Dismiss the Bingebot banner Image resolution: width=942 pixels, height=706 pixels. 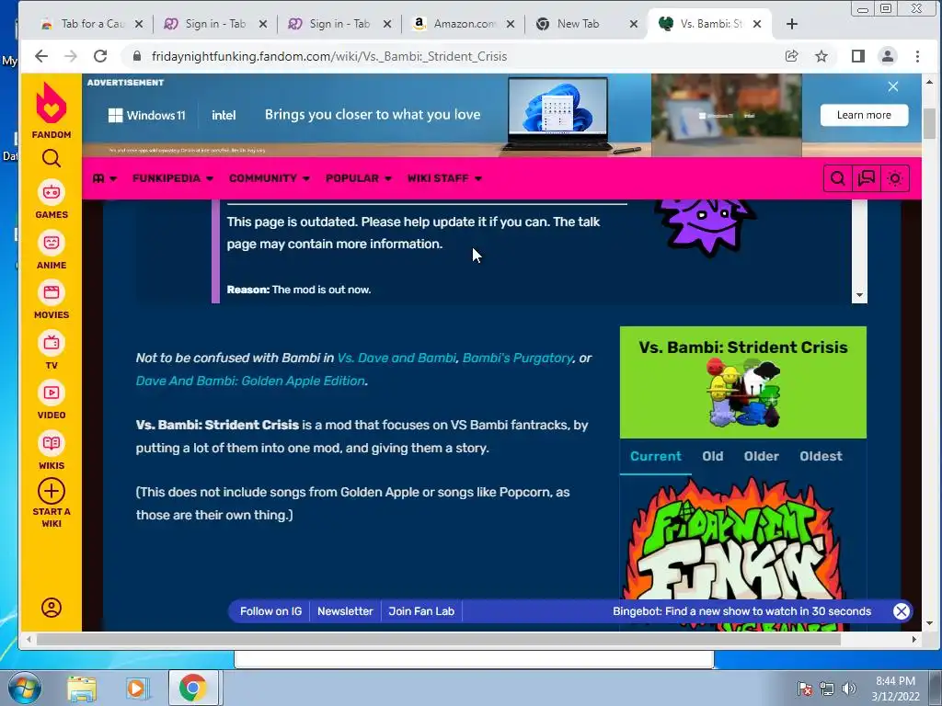[x=902, y=611]
